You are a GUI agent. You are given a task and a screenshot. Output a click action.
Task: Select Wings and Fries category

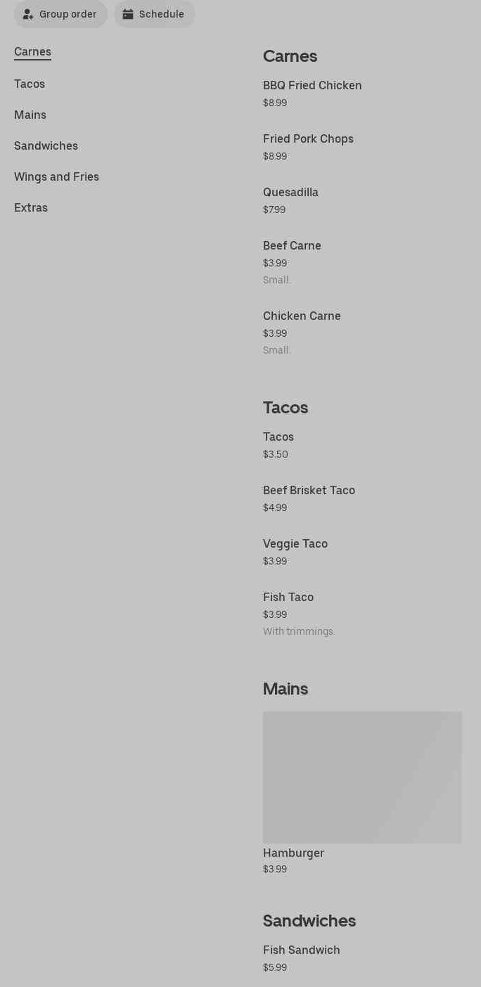pos(56,177)
